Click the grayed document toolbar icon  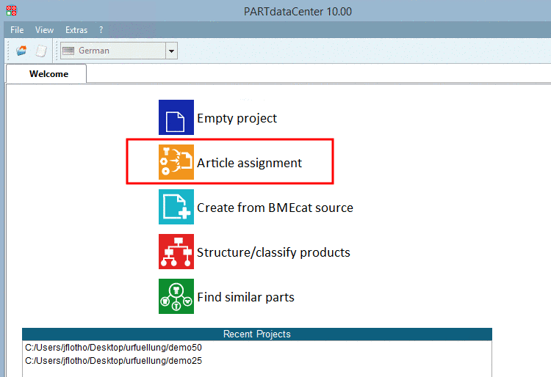pos(41,51)
